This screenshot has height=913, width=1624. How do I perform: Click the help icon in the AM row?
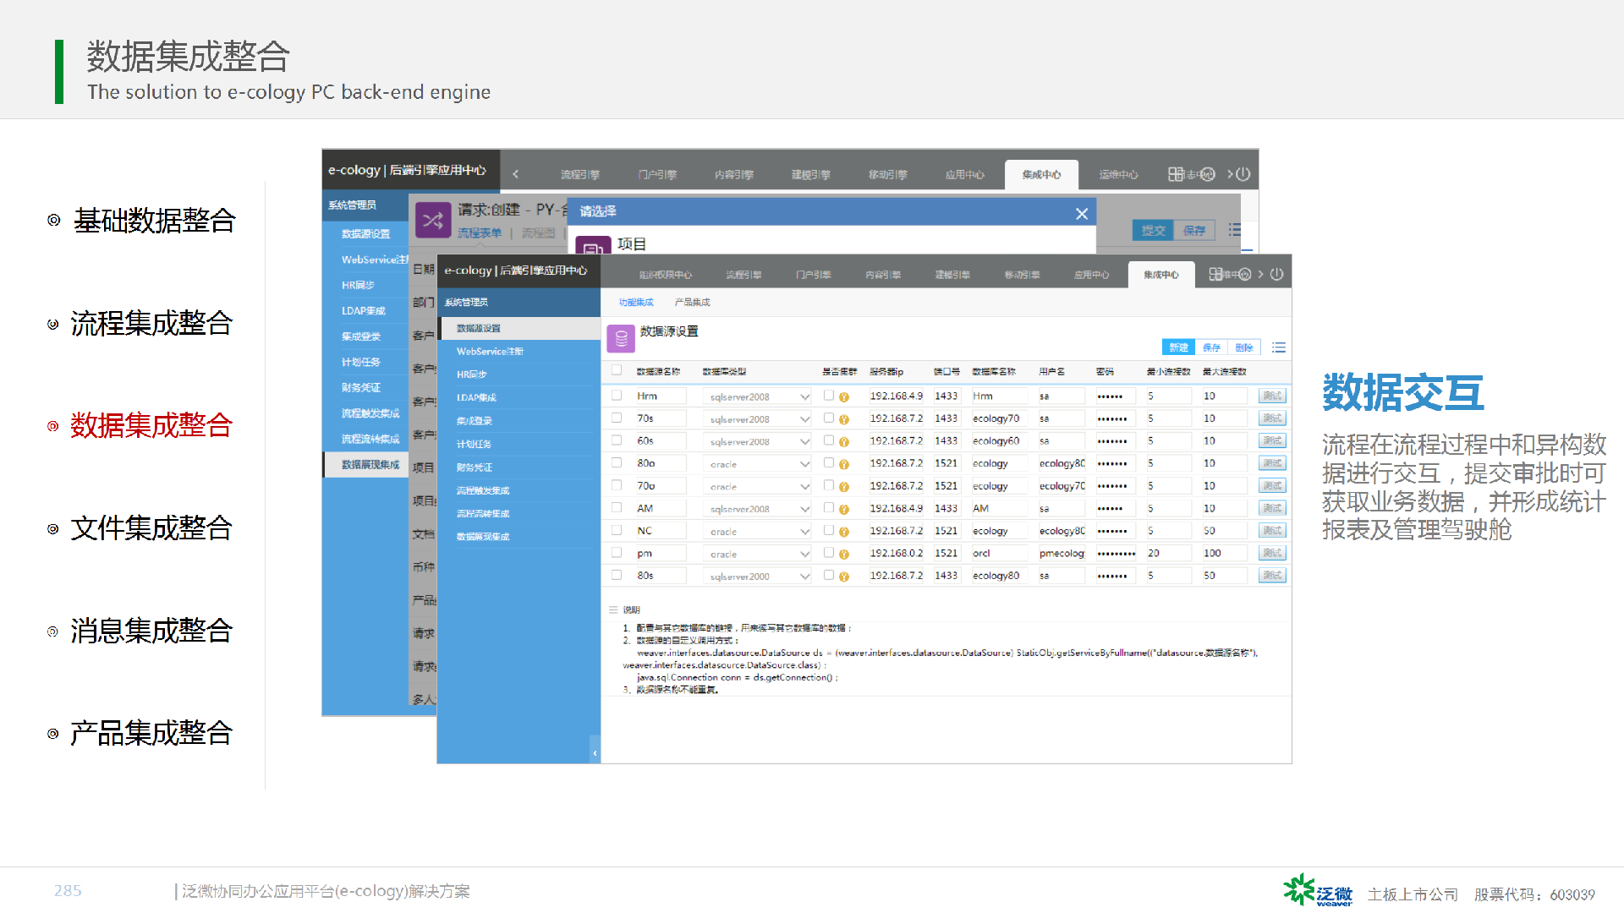pos(844,509)
